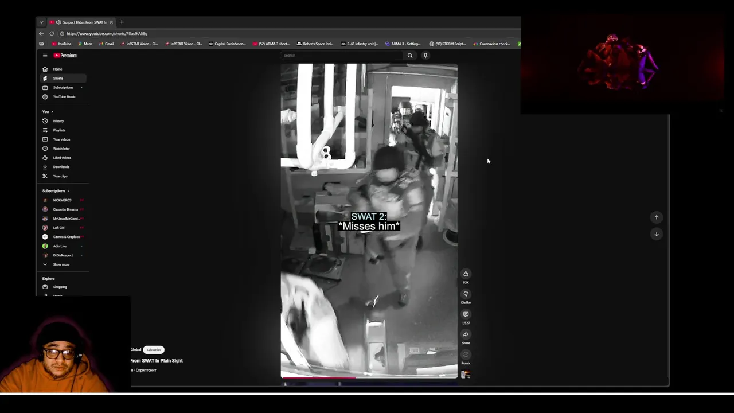The height and width of the screenshot is (413, 734).
Task: Like the Short with thumbs-up
Action: [x=466, y=274]
